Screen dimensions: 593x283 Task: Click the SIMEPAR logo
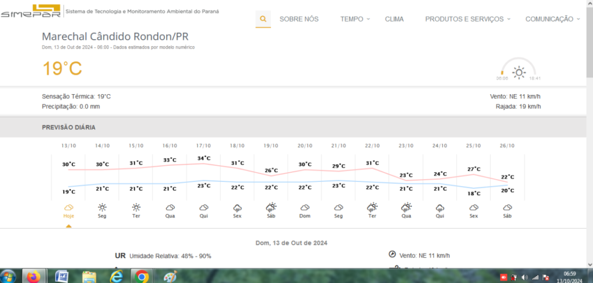click(x=31, y=11)
